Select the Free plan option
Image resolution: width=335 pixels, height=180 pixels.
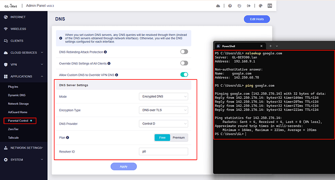click(x=162, y=137)
